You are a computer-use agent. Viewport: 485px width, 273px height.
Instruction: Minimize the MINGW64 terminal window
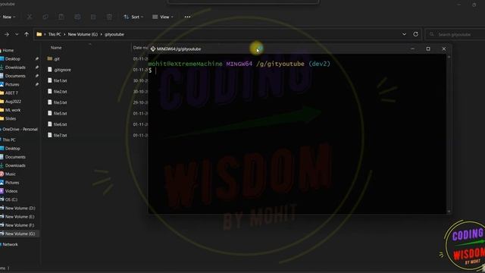pos(412,49)
